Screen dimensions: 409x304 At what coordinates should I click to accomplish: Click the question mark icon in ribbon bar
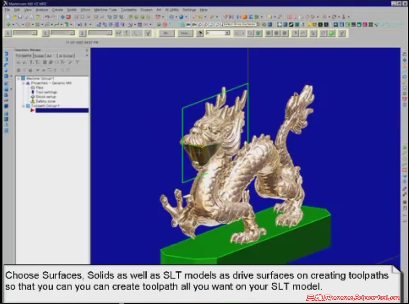(x=342, y=33)
